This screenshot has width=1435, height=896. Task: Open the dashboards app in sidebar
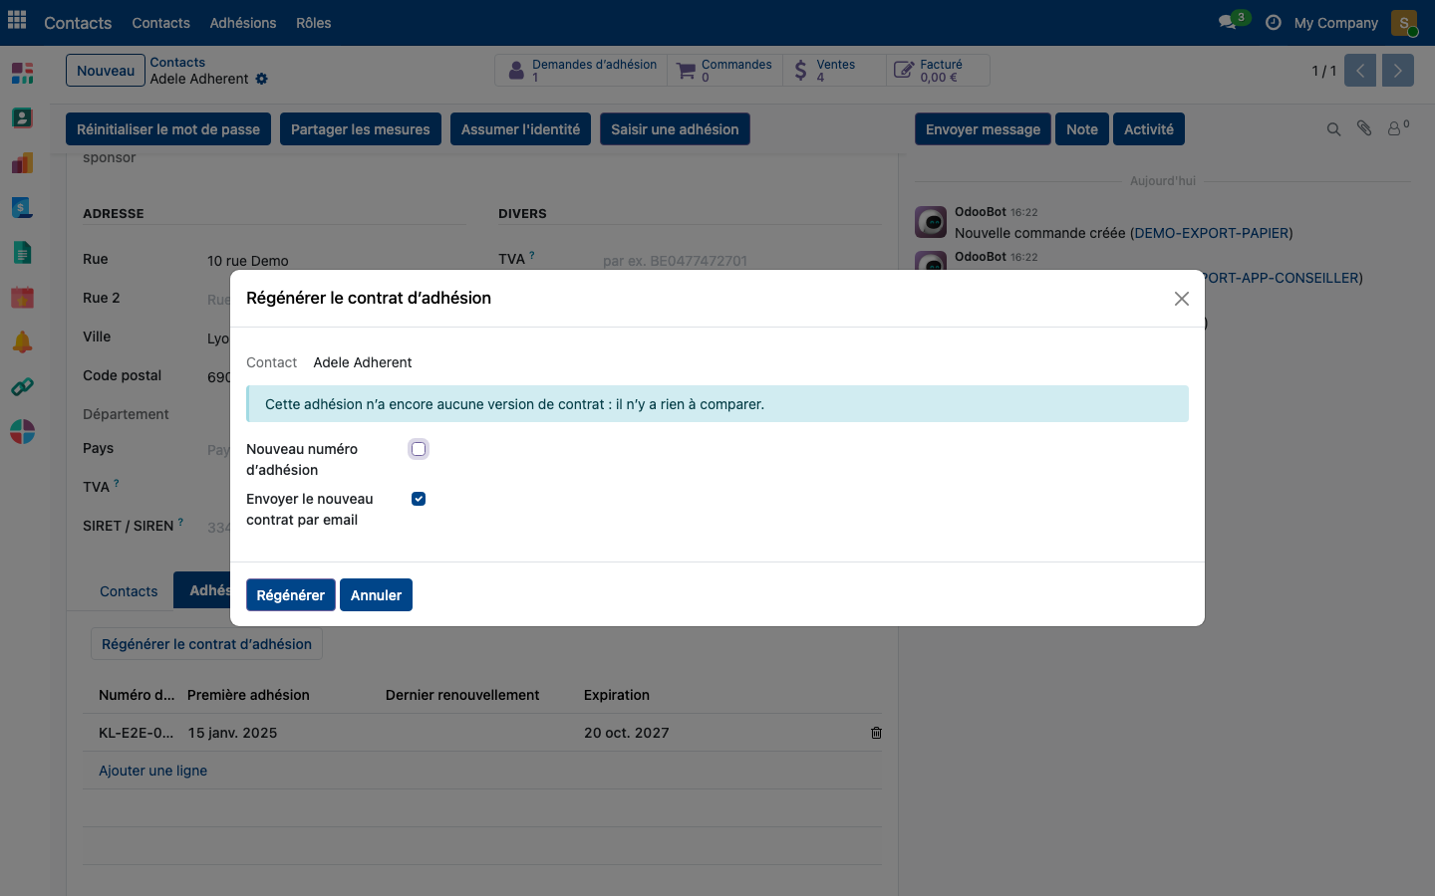click(x=22, y=73)
